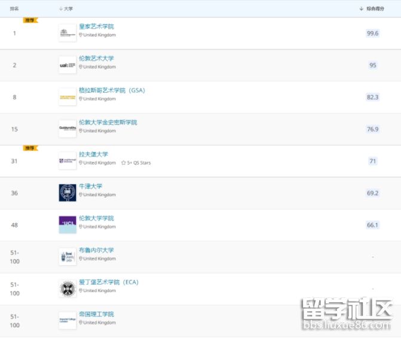Viewport: 401px width, 338px height.
Task: Open 伦敦艺术大学 university link
Action: pyautogui.click(x=96, y=59)
